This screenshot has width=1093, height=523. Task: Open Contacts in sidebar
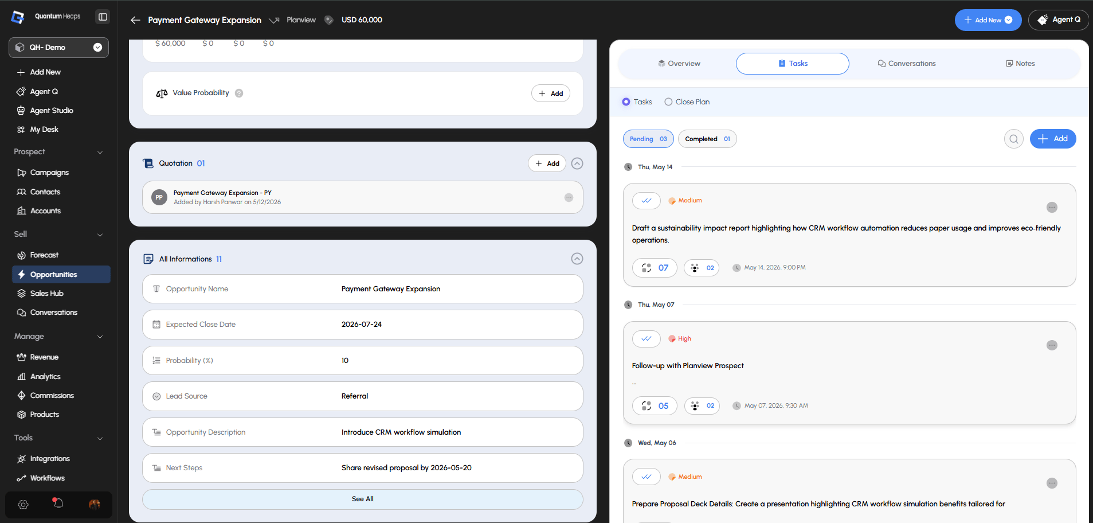[45, 192]
